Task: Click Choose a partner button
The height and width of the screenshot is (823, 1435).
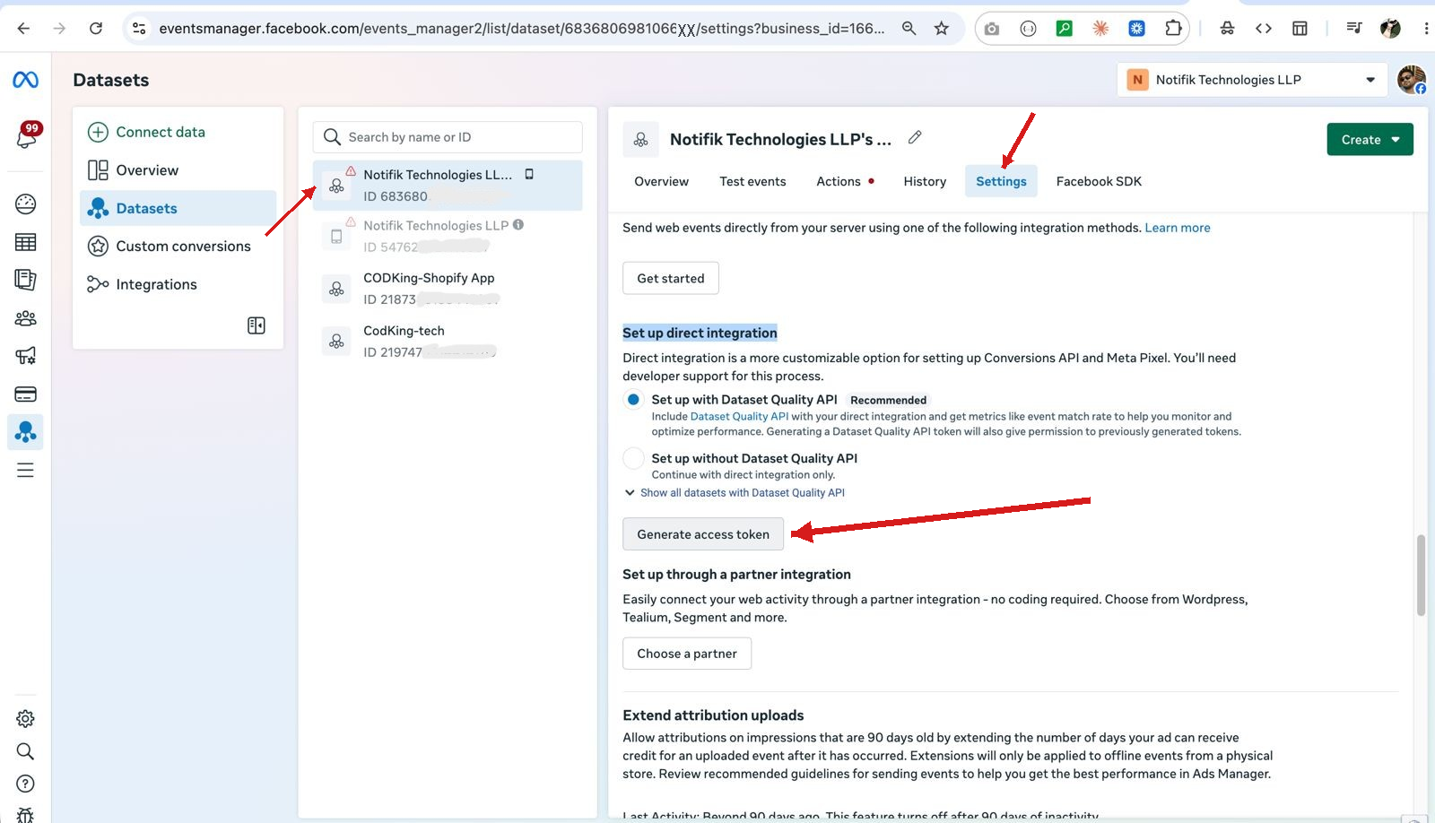Action: tap(687, 654)
